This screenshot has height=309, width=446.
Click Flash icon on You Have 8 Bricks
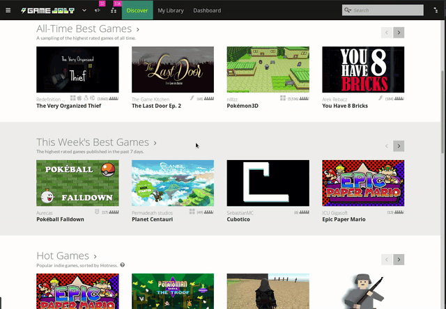[380, 98]
